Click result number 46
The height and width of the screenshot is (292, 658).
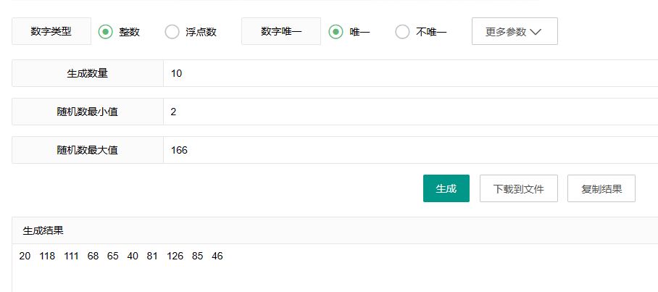[217, 256]
